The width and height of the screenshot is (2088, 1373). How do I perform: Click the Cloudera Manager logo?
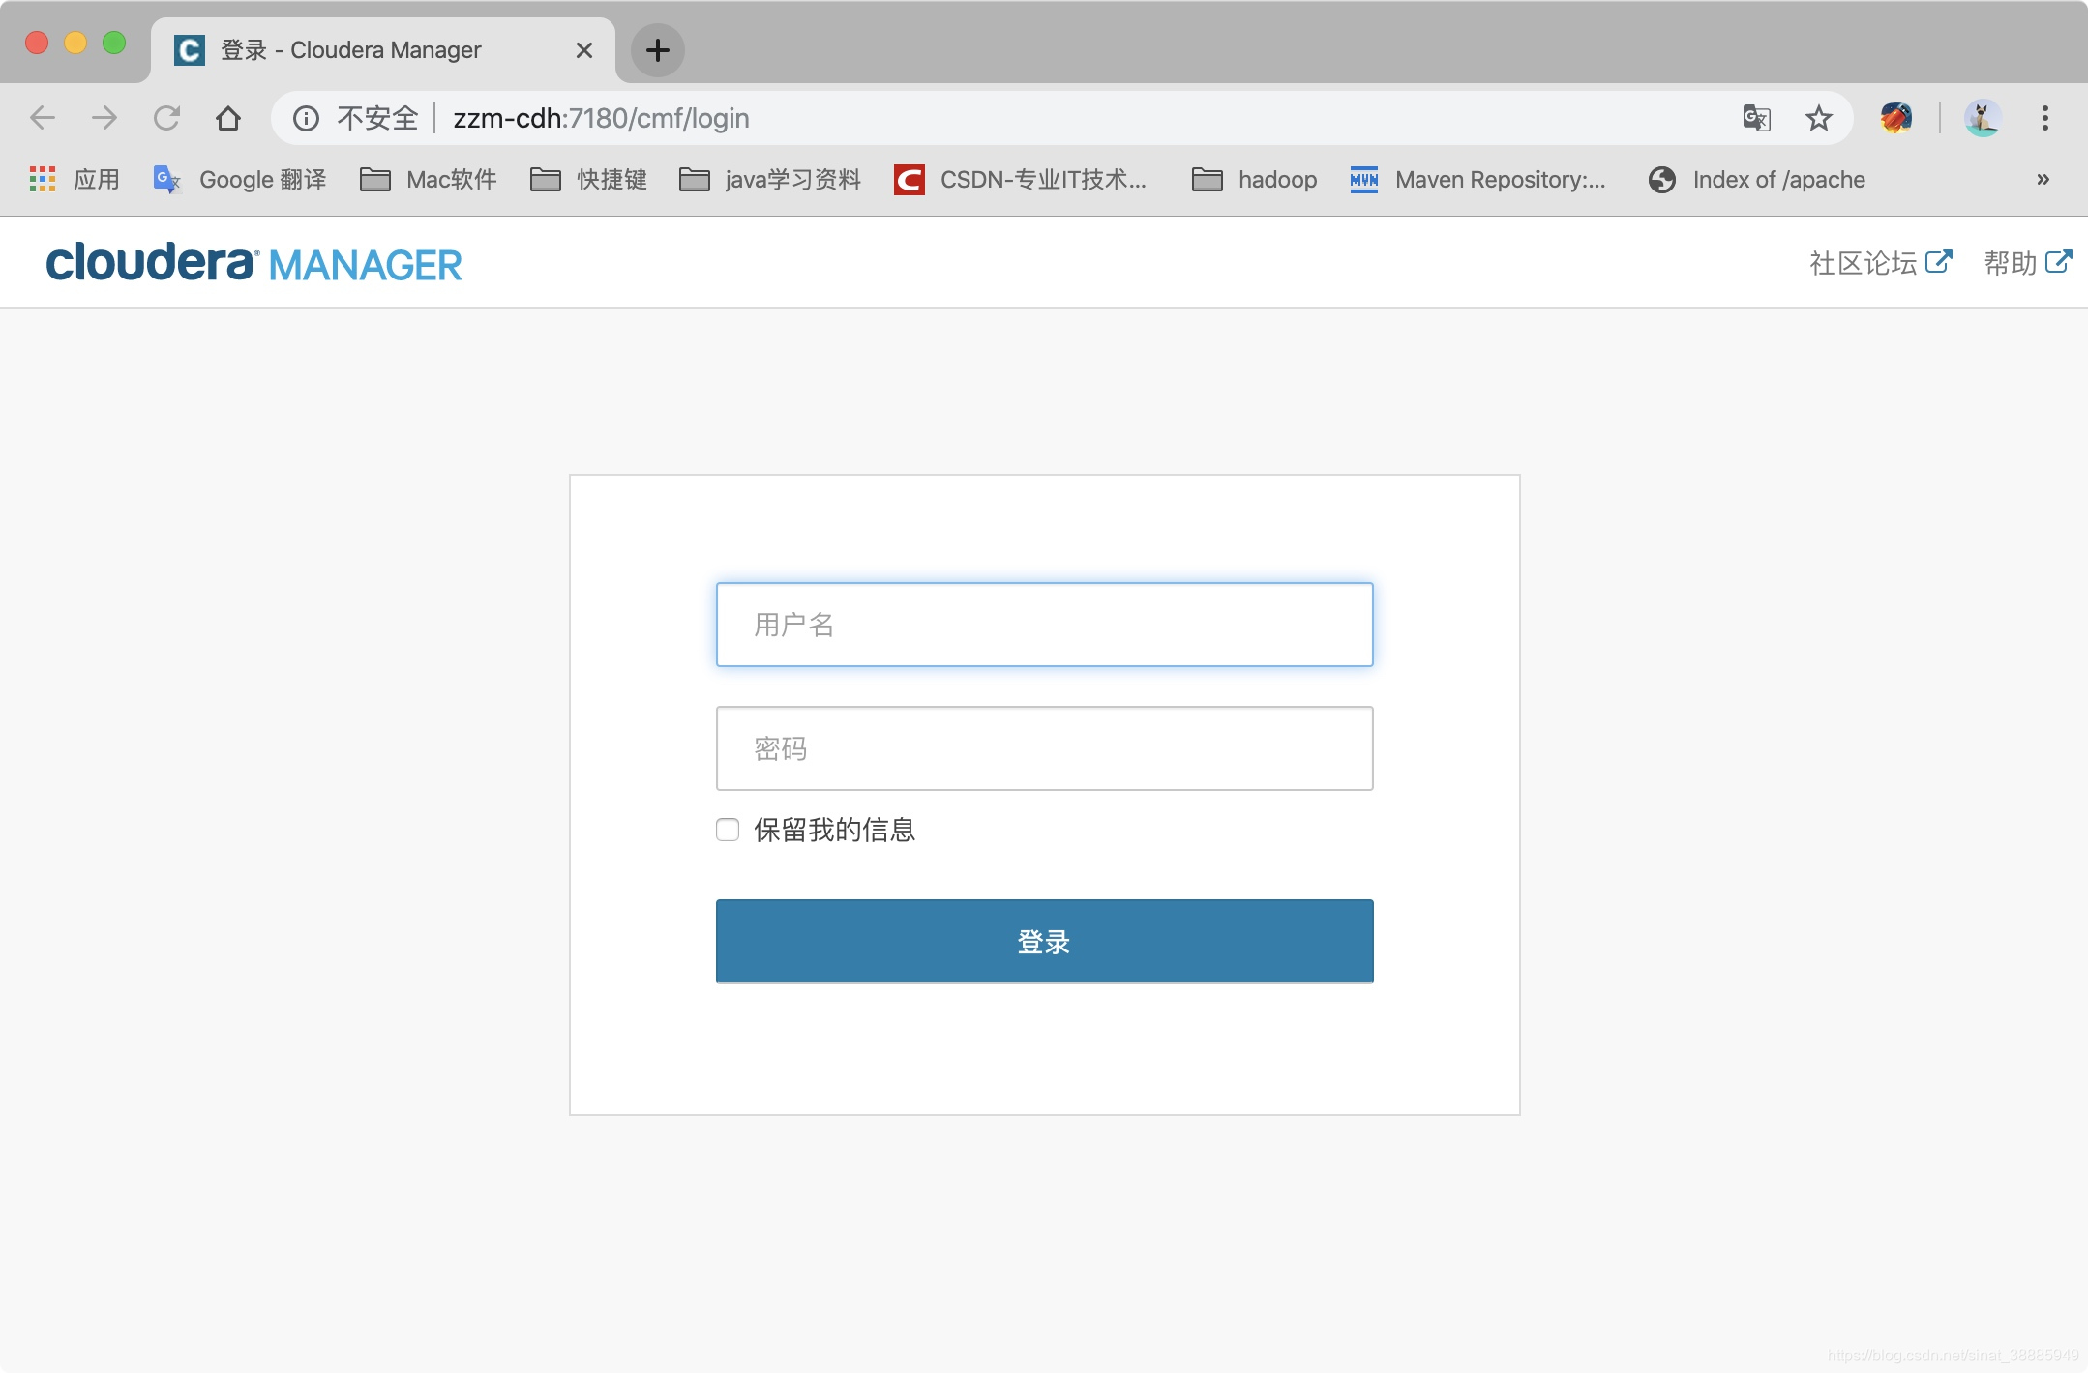coord(254,263)
